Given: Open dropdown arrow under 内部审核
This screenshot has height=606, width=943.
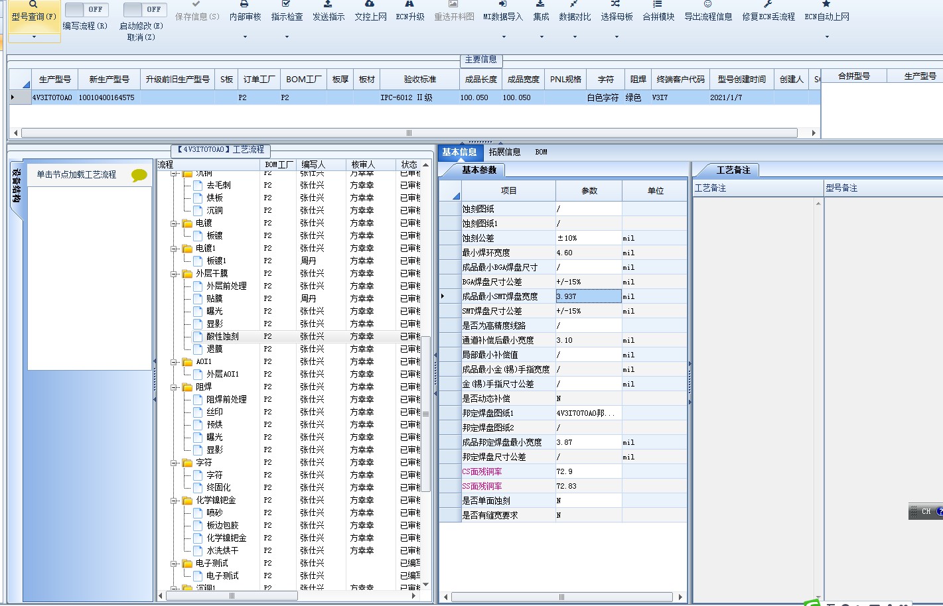Looking at the screenshot, I should pos(245,37).
